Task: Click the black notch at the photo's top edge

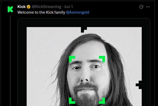Action: [84, 30]
